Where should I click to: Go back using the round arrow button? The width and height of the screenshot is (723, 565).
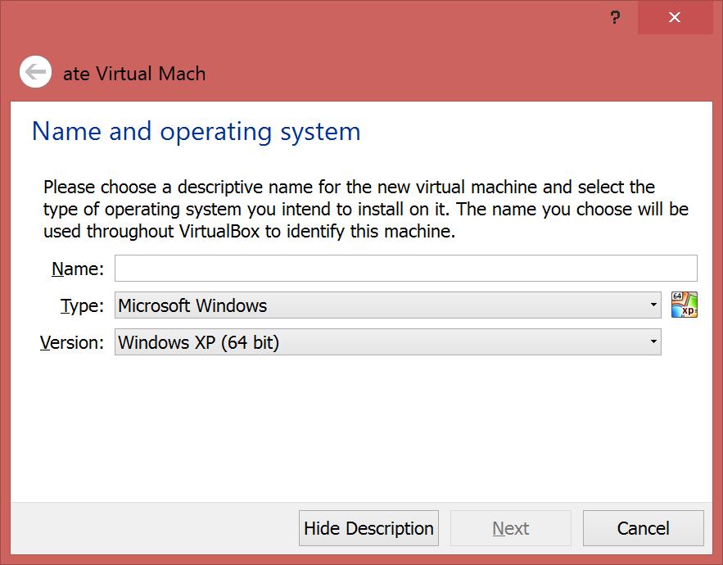(x=35, y=72)
